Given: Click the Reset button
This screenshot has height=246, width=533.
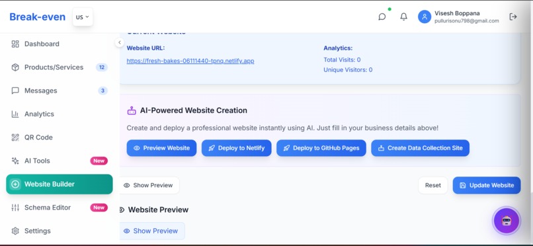Looking at the screenshot, I should click(x=432, y=186).
